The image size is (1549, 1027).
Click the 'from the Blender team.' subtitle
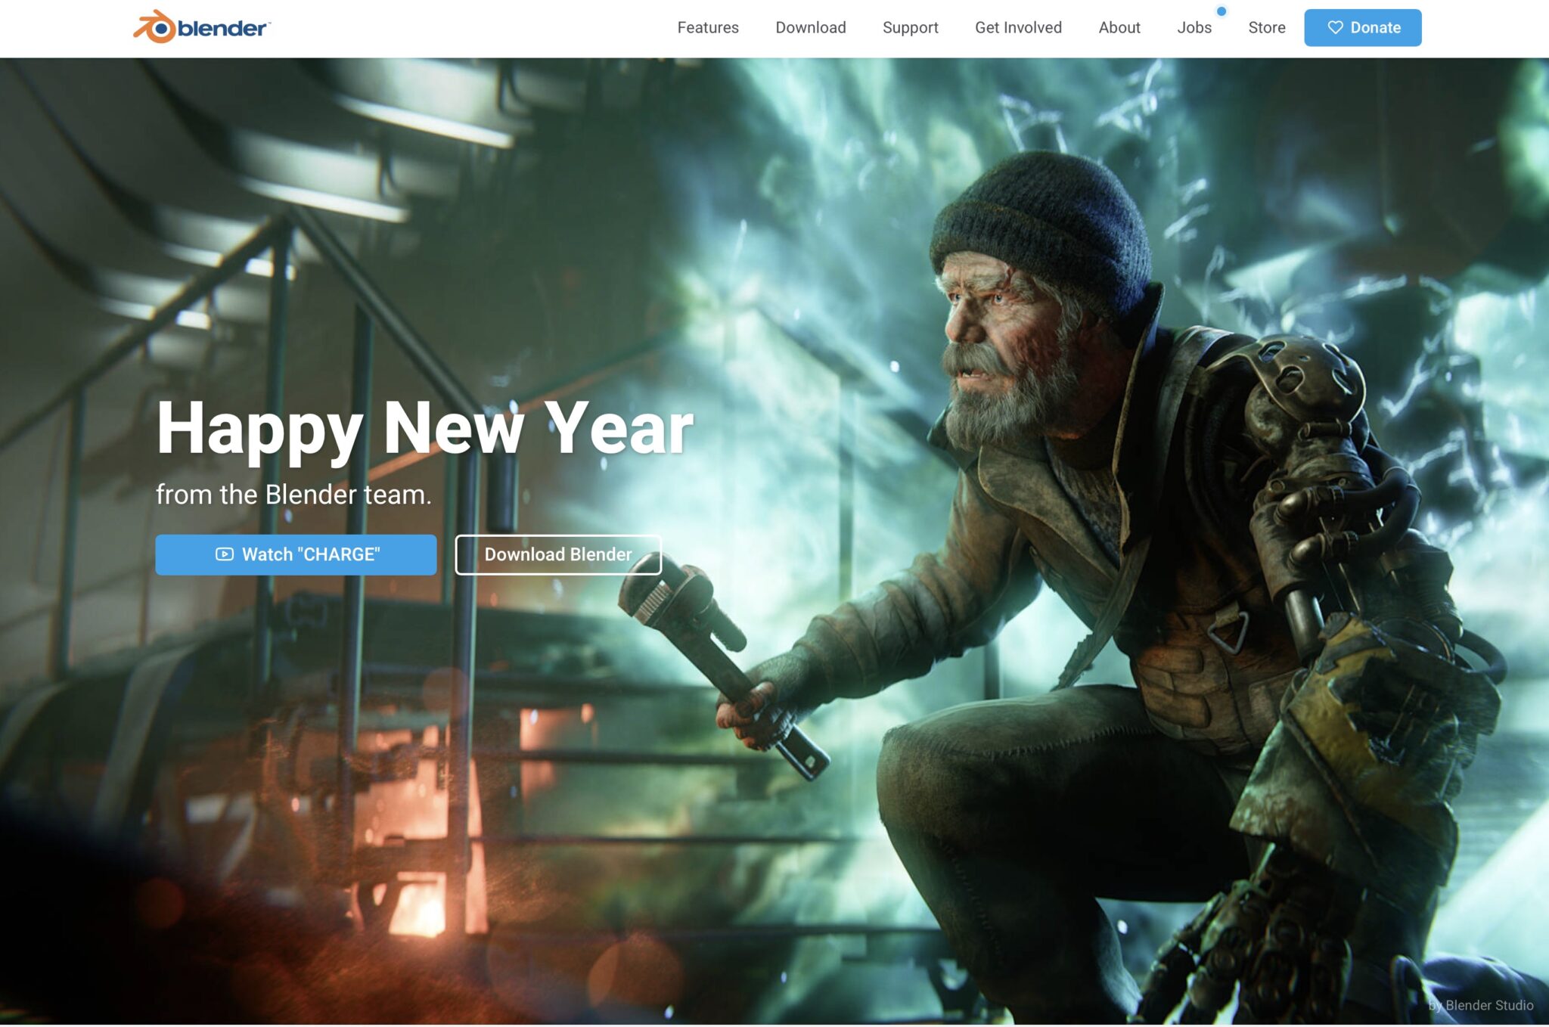[293, 494]
